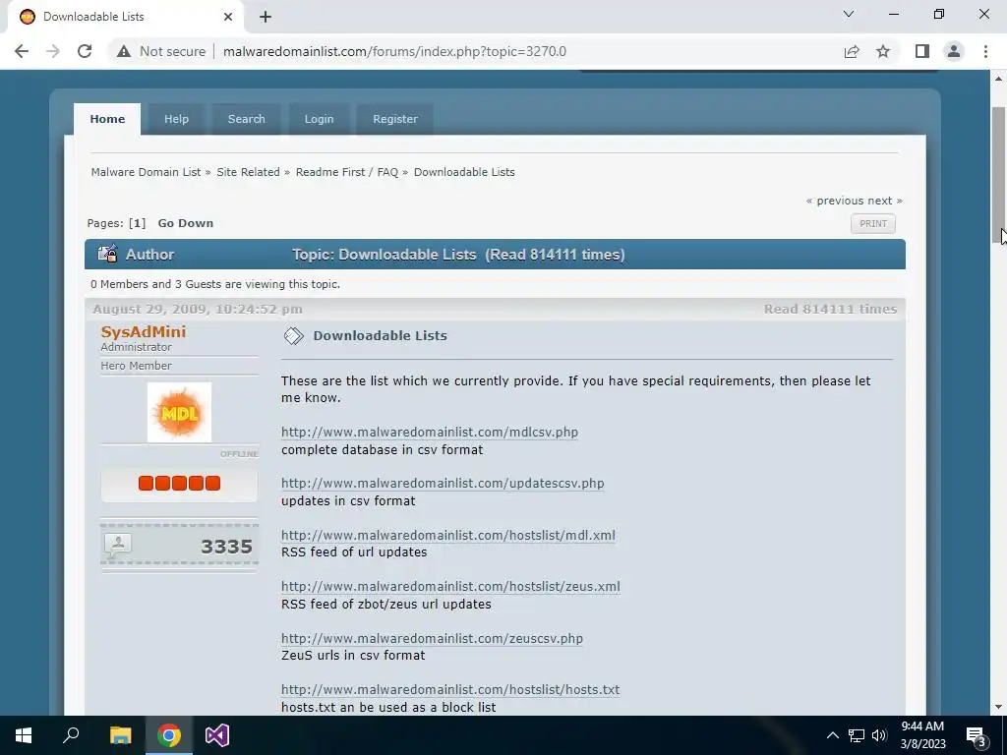Open the zeuscsv.php link
Viewport: 1007px width, 755px height.
[x=433, y=638]
